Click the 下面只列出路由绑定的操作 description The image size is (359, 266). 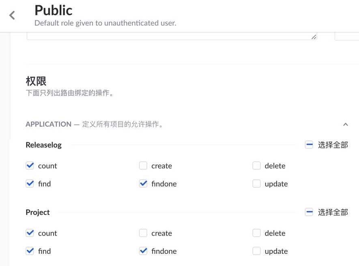click(x=70, y=93)
